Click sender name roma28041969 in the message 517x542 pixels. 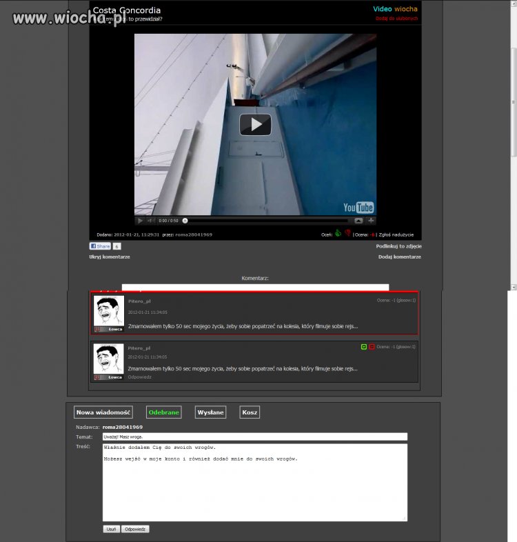[x=122, y=428]
